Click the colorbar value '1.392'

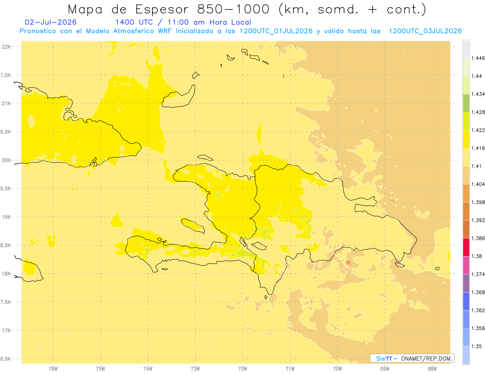pyautogui.click(x=478, y=220)
